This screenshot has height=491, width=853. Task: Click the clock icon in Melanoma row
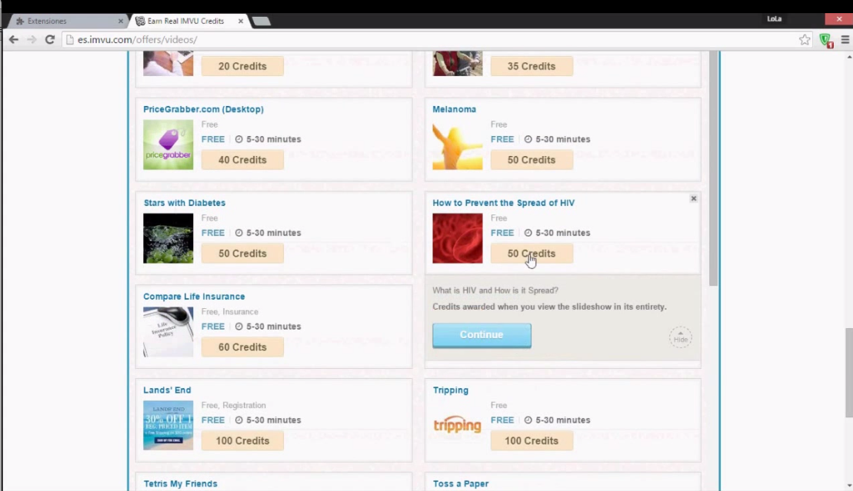528,139
